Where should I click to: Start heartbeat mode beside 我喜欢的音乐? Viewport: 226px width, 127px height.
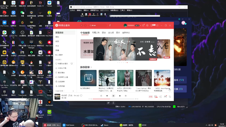(72, 63)
